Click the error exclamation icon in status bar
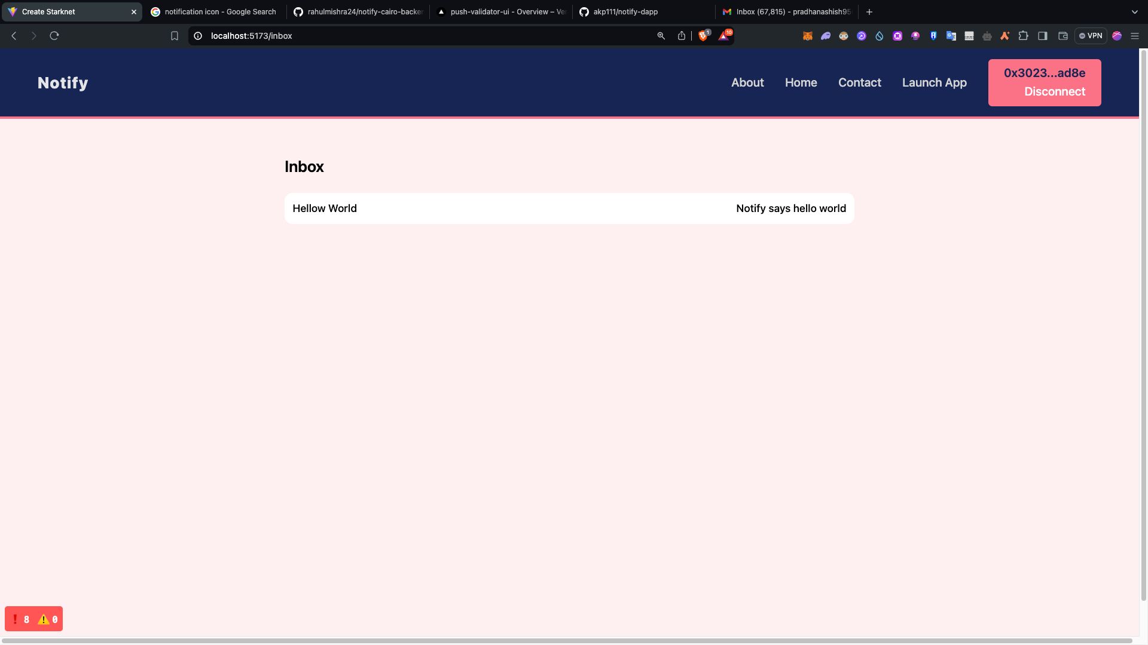1148x645 pixels. [x=16, y=619]
